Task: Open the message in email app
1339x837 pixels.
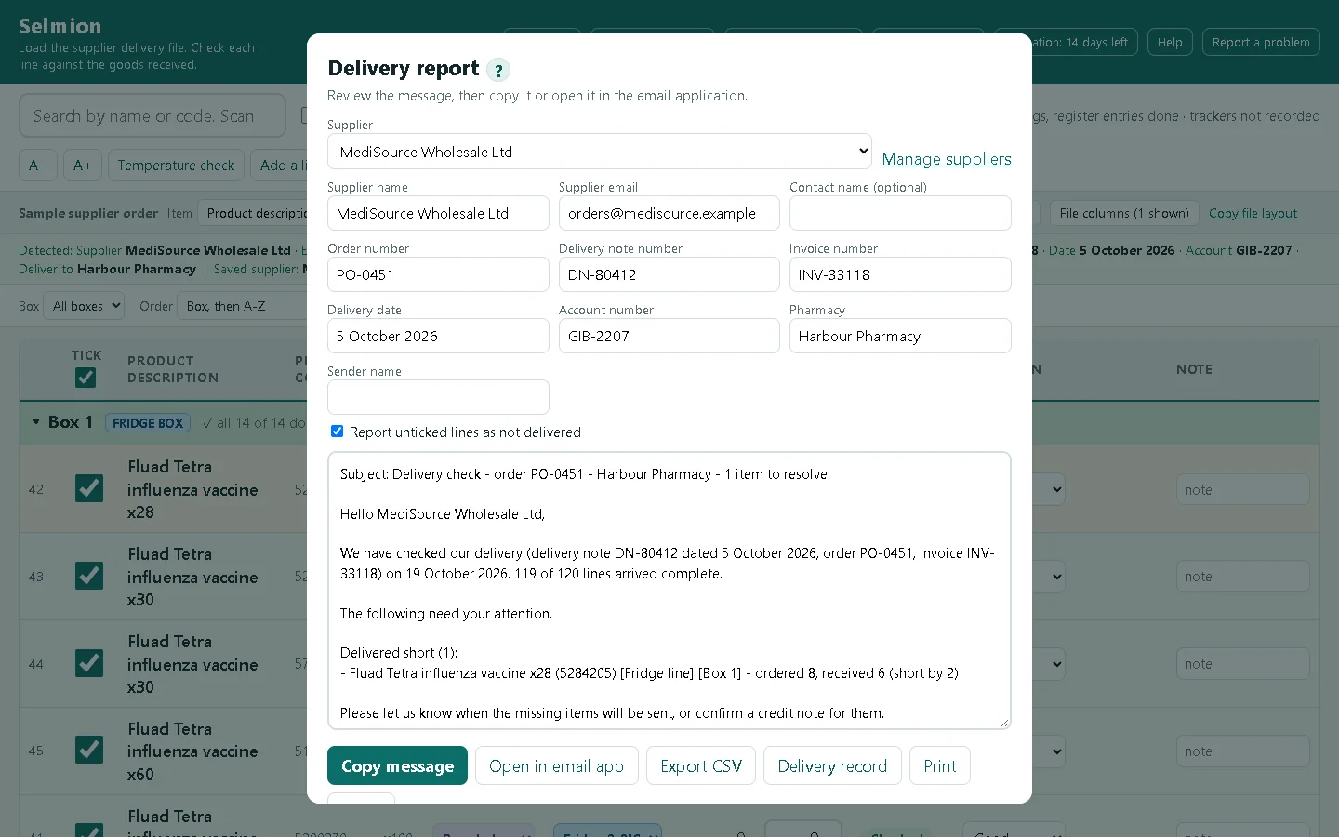Action: [556, 765]
